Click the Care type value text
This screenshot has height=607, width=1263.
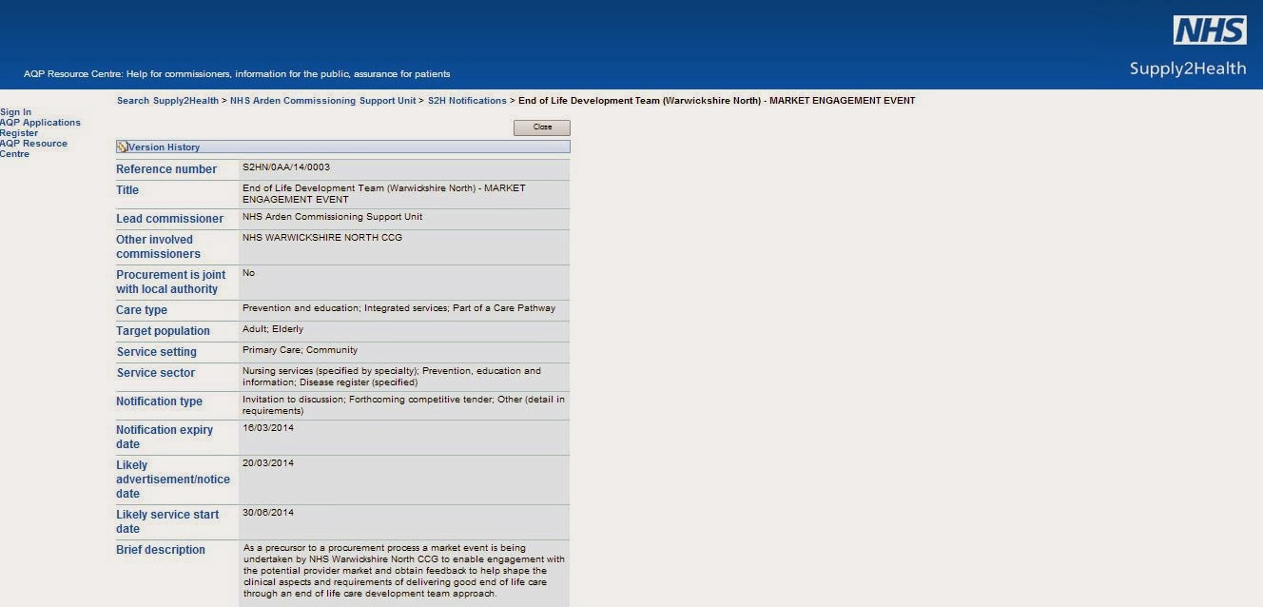pos(398,308)
